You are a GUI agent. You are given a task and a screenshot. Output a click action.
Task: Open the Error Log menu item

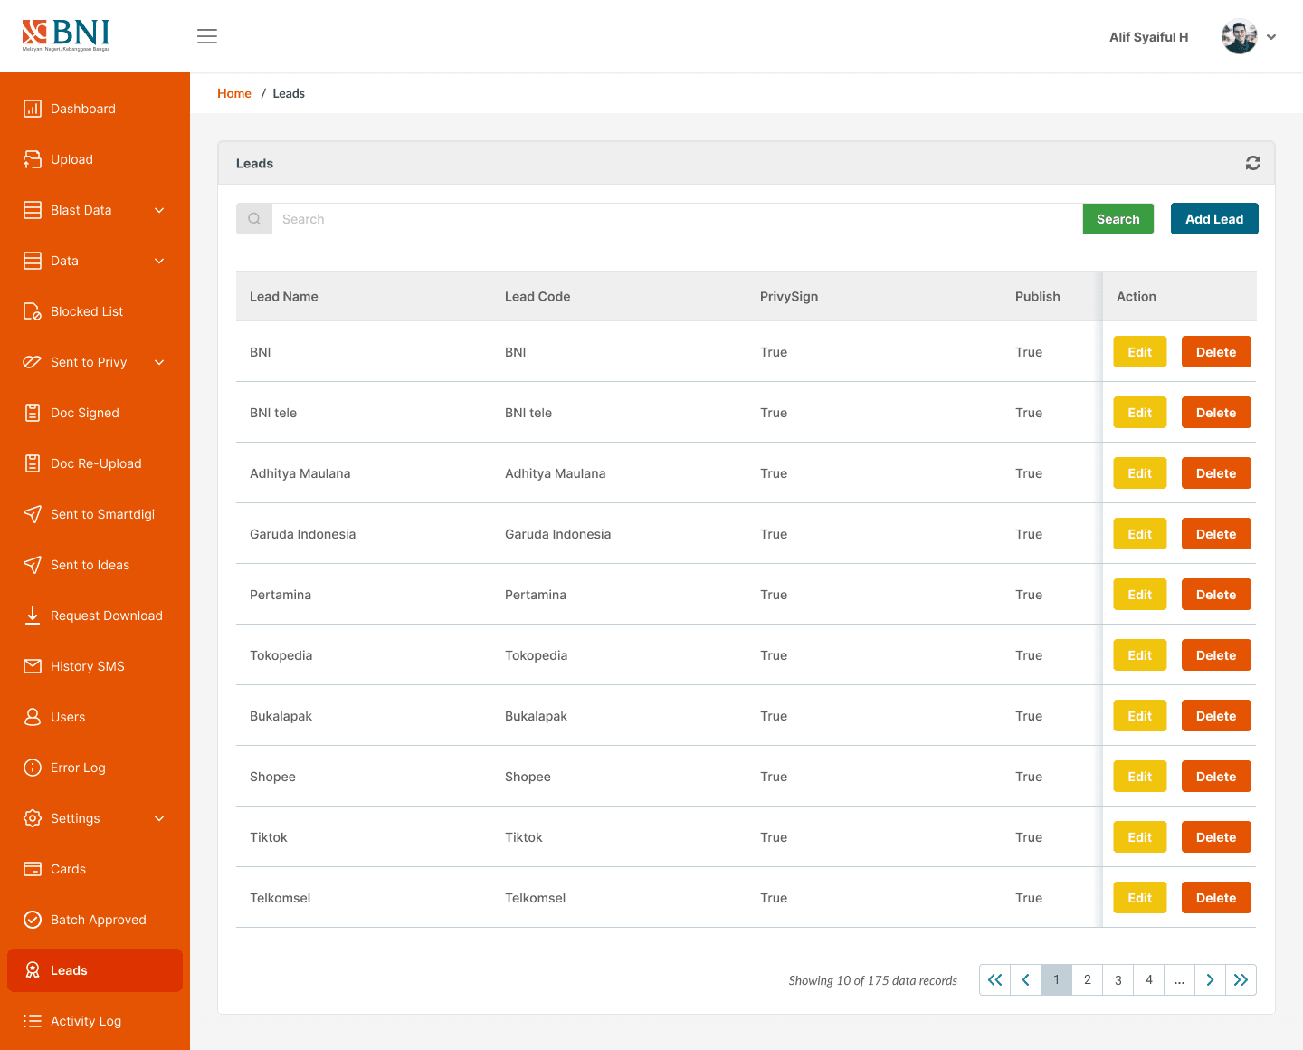95,768
